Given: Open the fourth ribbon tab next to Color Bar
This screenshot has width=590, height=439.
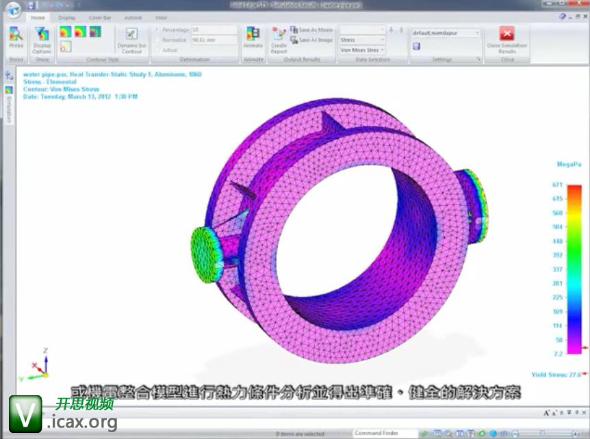Looking at the screenshot, I should coord(133,18).
